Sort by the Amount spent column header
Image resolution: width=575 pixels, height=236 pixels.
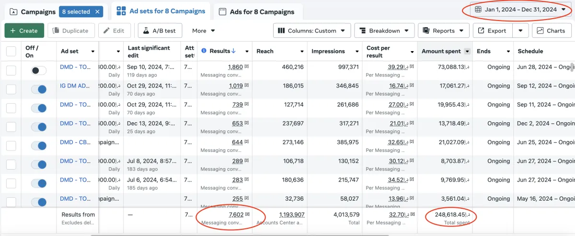coord(441,51)
